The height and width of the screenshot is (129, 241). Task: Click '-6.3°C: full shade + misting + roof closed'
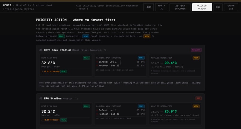[x=175, y=115]
